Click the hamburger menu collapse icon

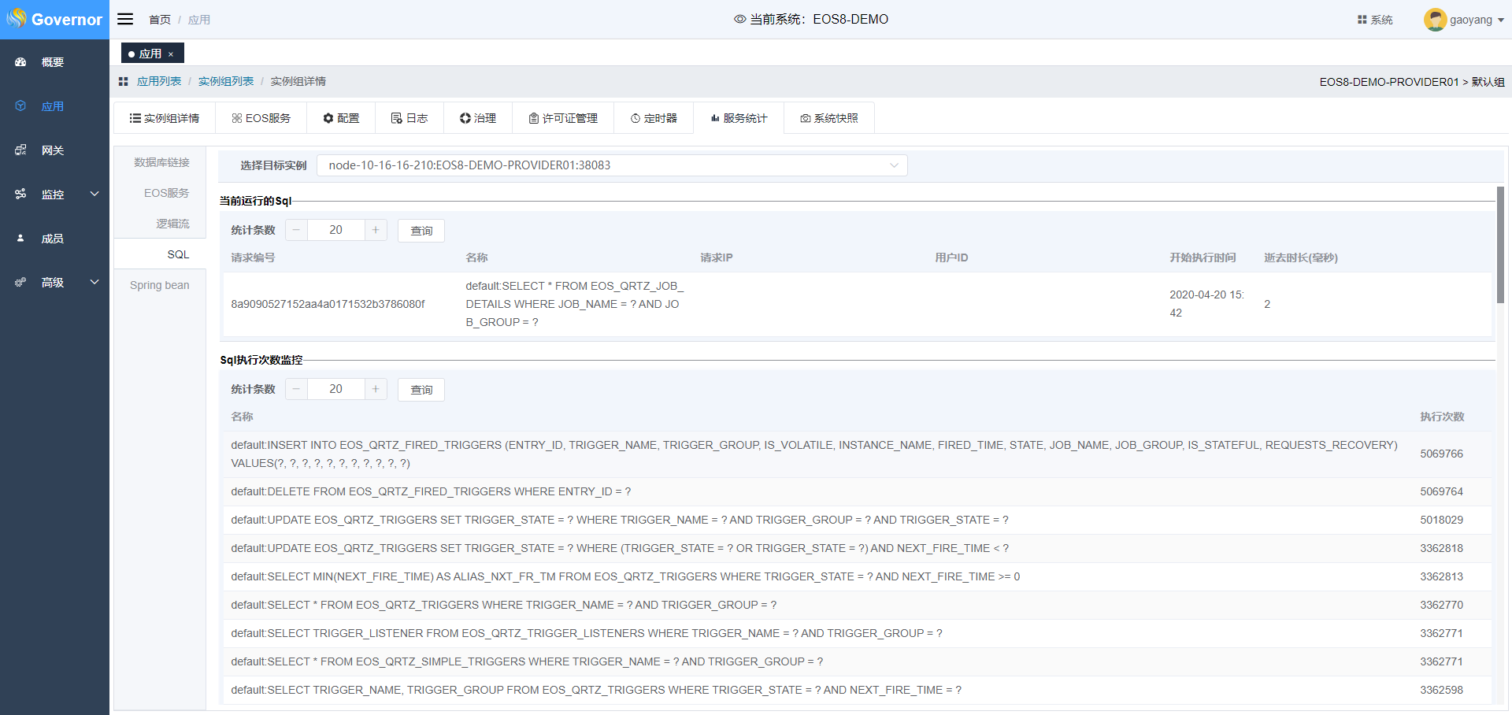pyautogui.click(x=125, y=19)
